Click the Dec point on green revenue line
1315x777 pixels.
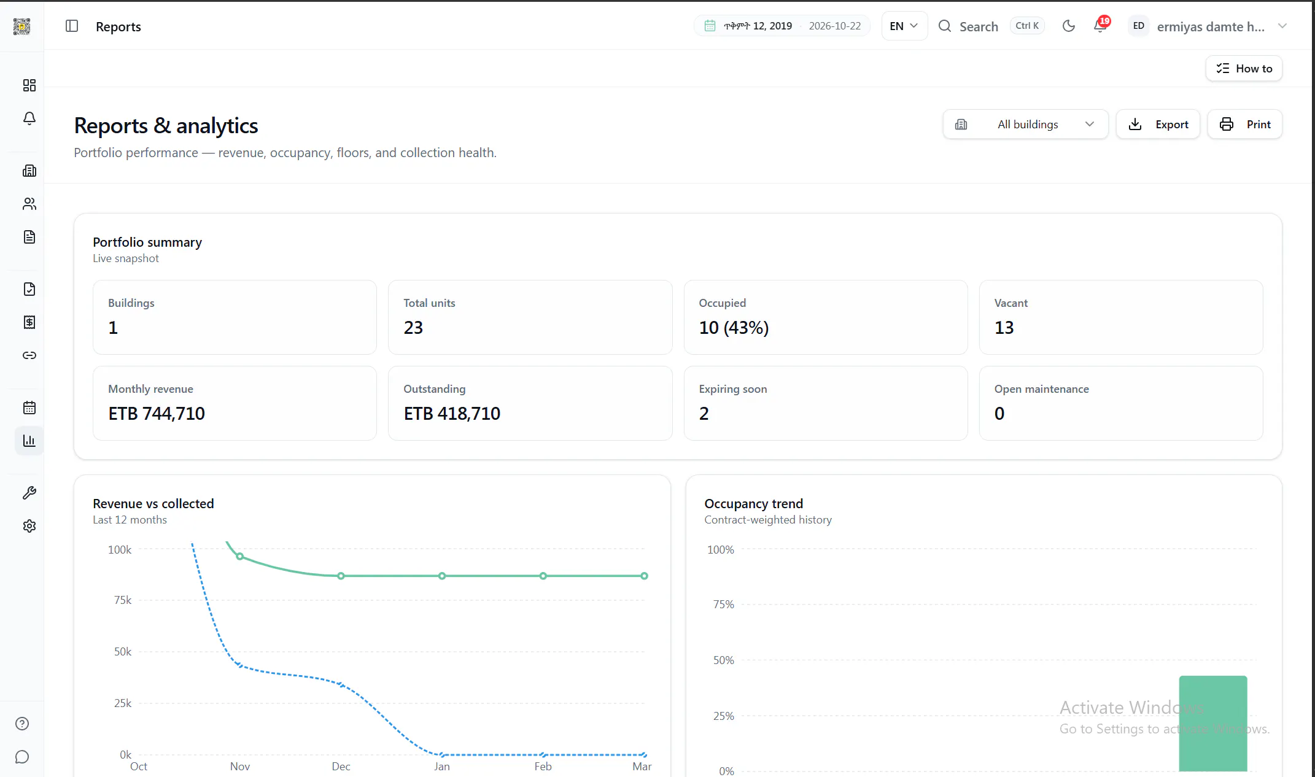[x=341, y=576]
